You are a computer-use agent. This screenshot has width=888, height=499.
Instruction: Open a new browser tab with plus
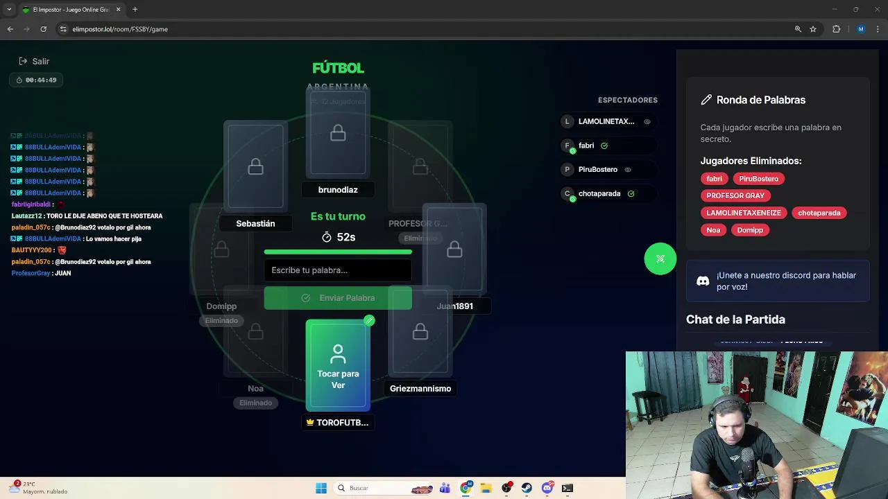point(135,10)
